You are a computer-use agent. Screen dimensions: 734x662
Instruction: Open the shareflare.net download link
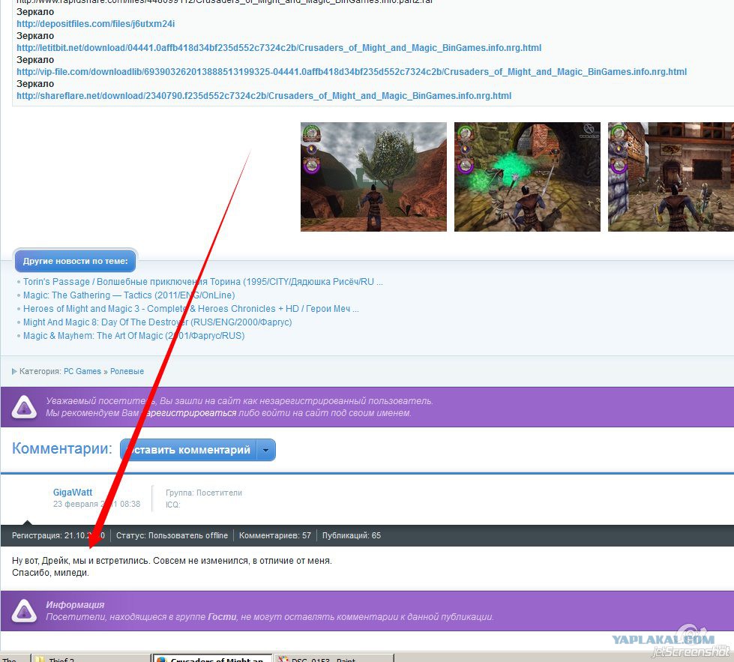tap(264, 95)
